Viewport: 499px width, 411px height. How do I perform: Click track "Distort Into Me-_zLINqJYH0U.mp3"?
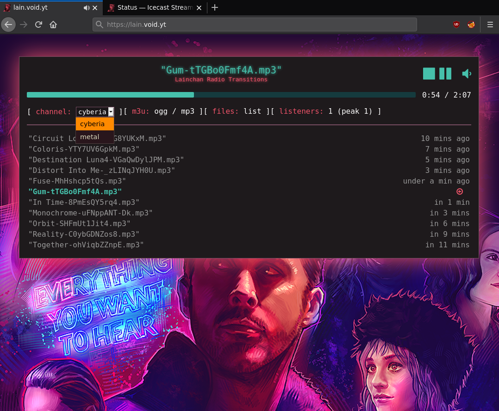(102, 171)
